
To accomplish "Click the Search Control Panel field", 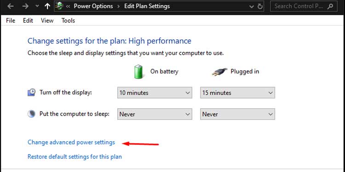I will tap(304, 6).
